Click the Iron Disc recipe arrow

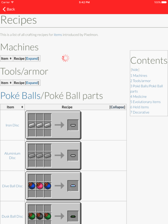pyautogui.click(x=59, y=125)
